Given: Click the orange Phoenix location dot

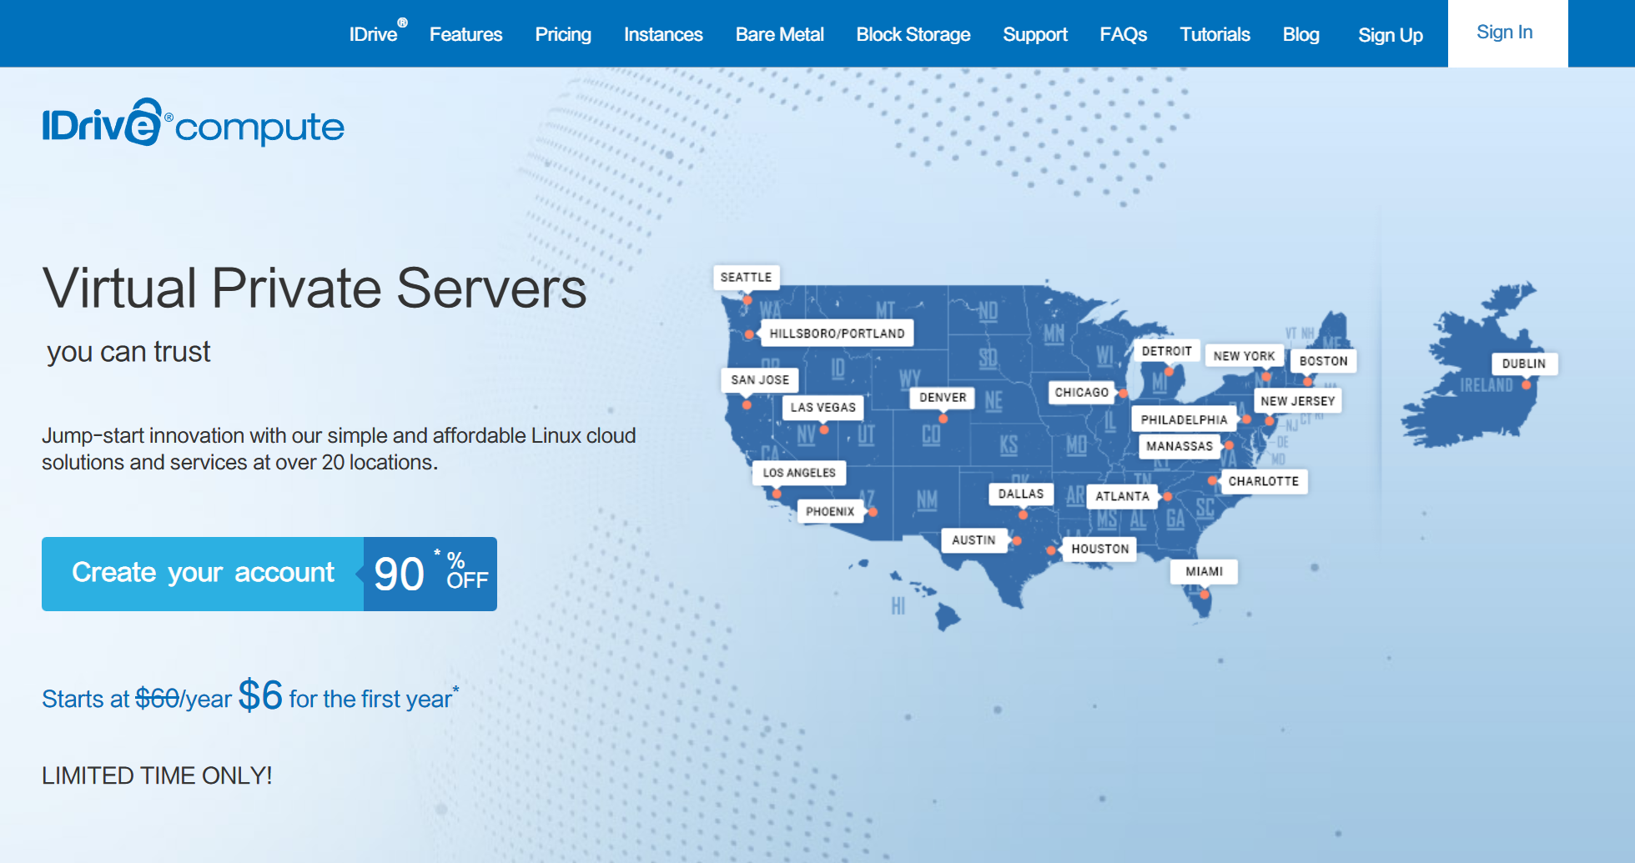Looking at the screenshot, I should [873, 512].
